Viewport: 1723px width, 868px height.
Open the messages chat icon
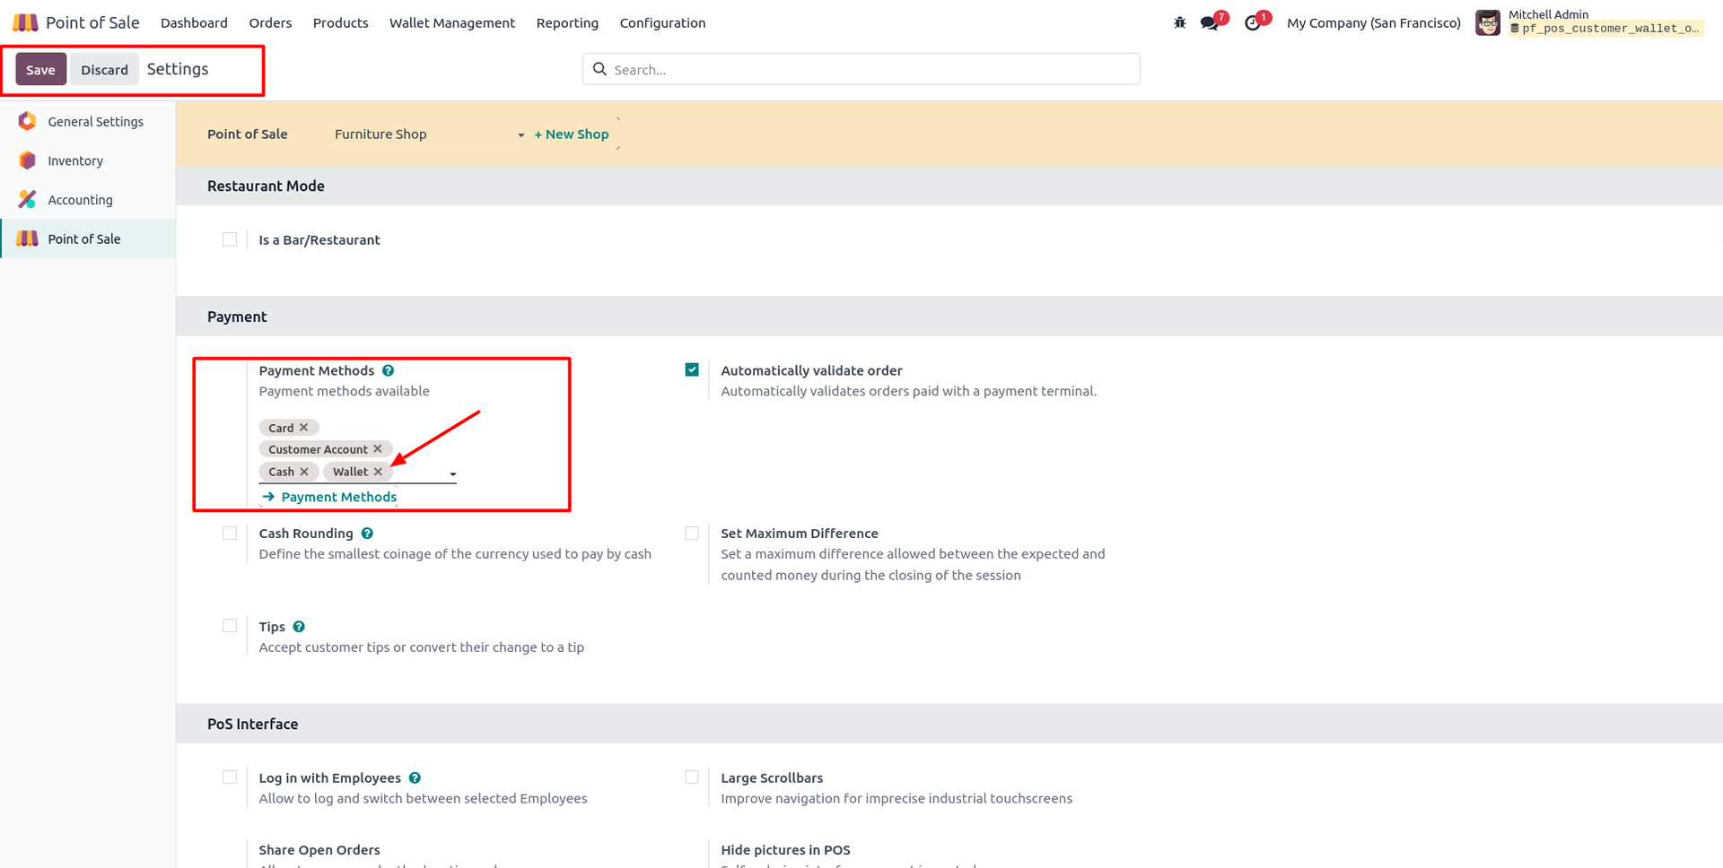pos(1210,22)
